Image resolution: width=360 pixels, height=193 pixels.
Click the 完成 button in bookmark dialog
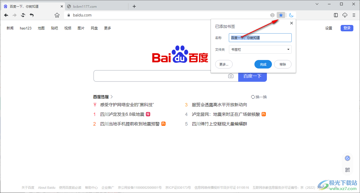[263, 64]
